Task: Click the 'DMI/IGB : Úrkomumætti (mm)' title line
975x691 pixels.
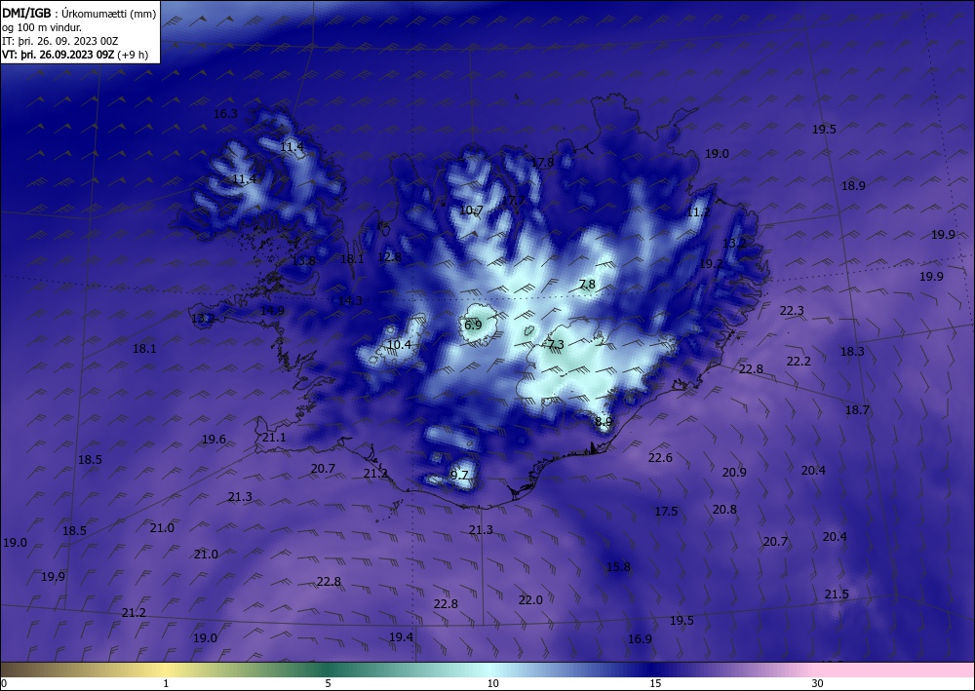Action: [x=79, y=14]
